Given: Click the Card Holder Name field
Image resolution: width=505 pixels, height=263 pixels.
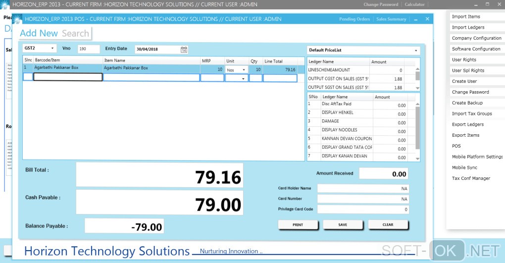Looking at the screenshot, I should 363,189.
